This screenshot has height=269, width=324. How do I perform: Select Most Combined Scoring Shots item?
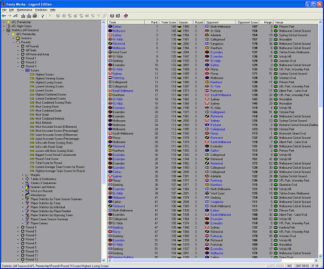[x=53, y=103]
